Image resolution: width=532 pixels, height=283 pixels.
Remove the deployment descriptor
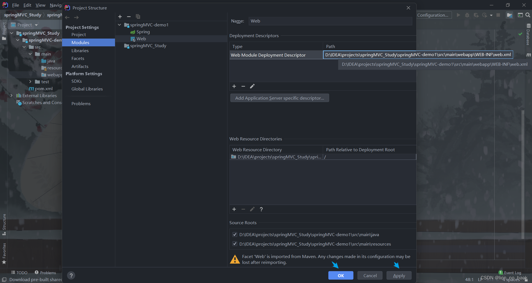tap(243, 86)
